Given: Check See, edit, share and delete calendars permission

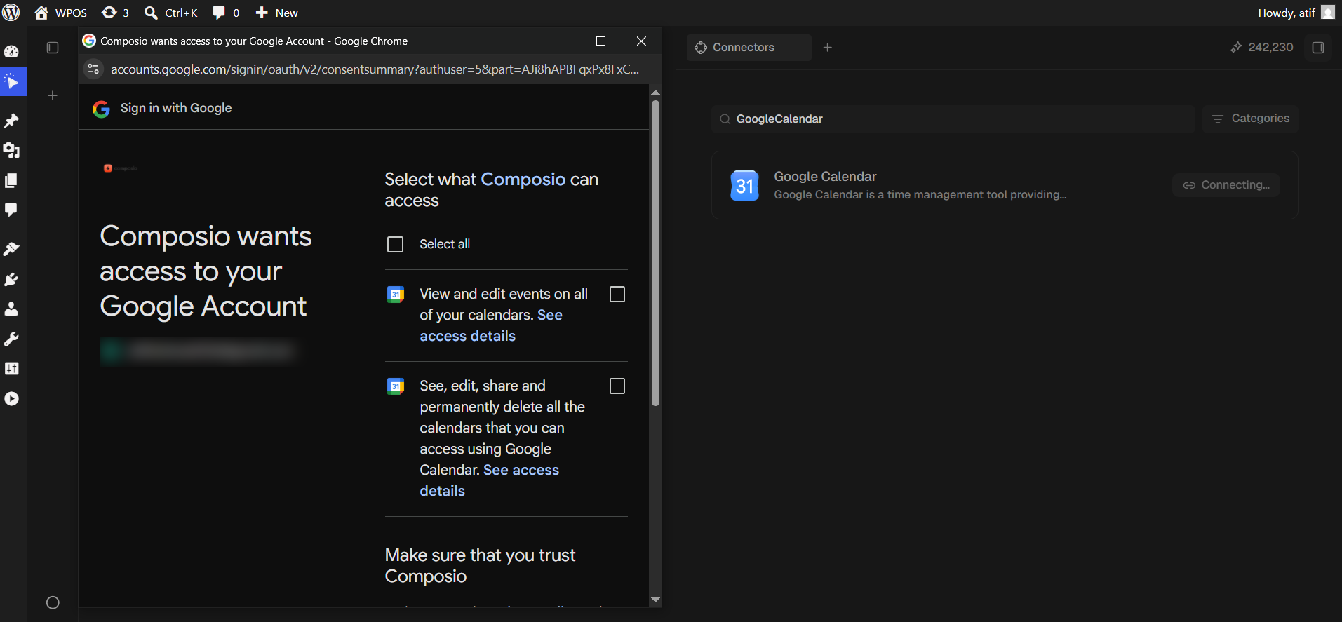Looking at the screenshot, I should [617, 386].
